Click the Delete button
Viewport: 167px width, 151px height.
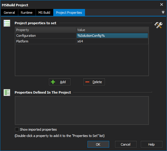[x=94, y=82]
